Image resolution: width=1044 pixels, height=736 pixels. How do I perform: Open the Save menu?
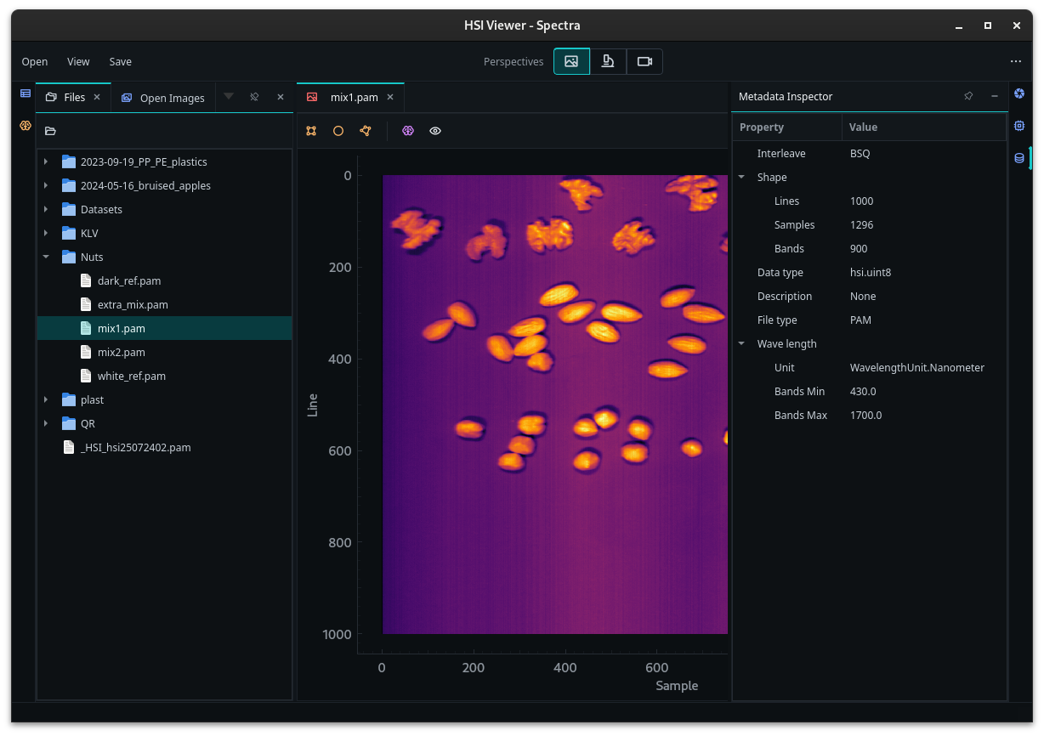coord(121,61)
